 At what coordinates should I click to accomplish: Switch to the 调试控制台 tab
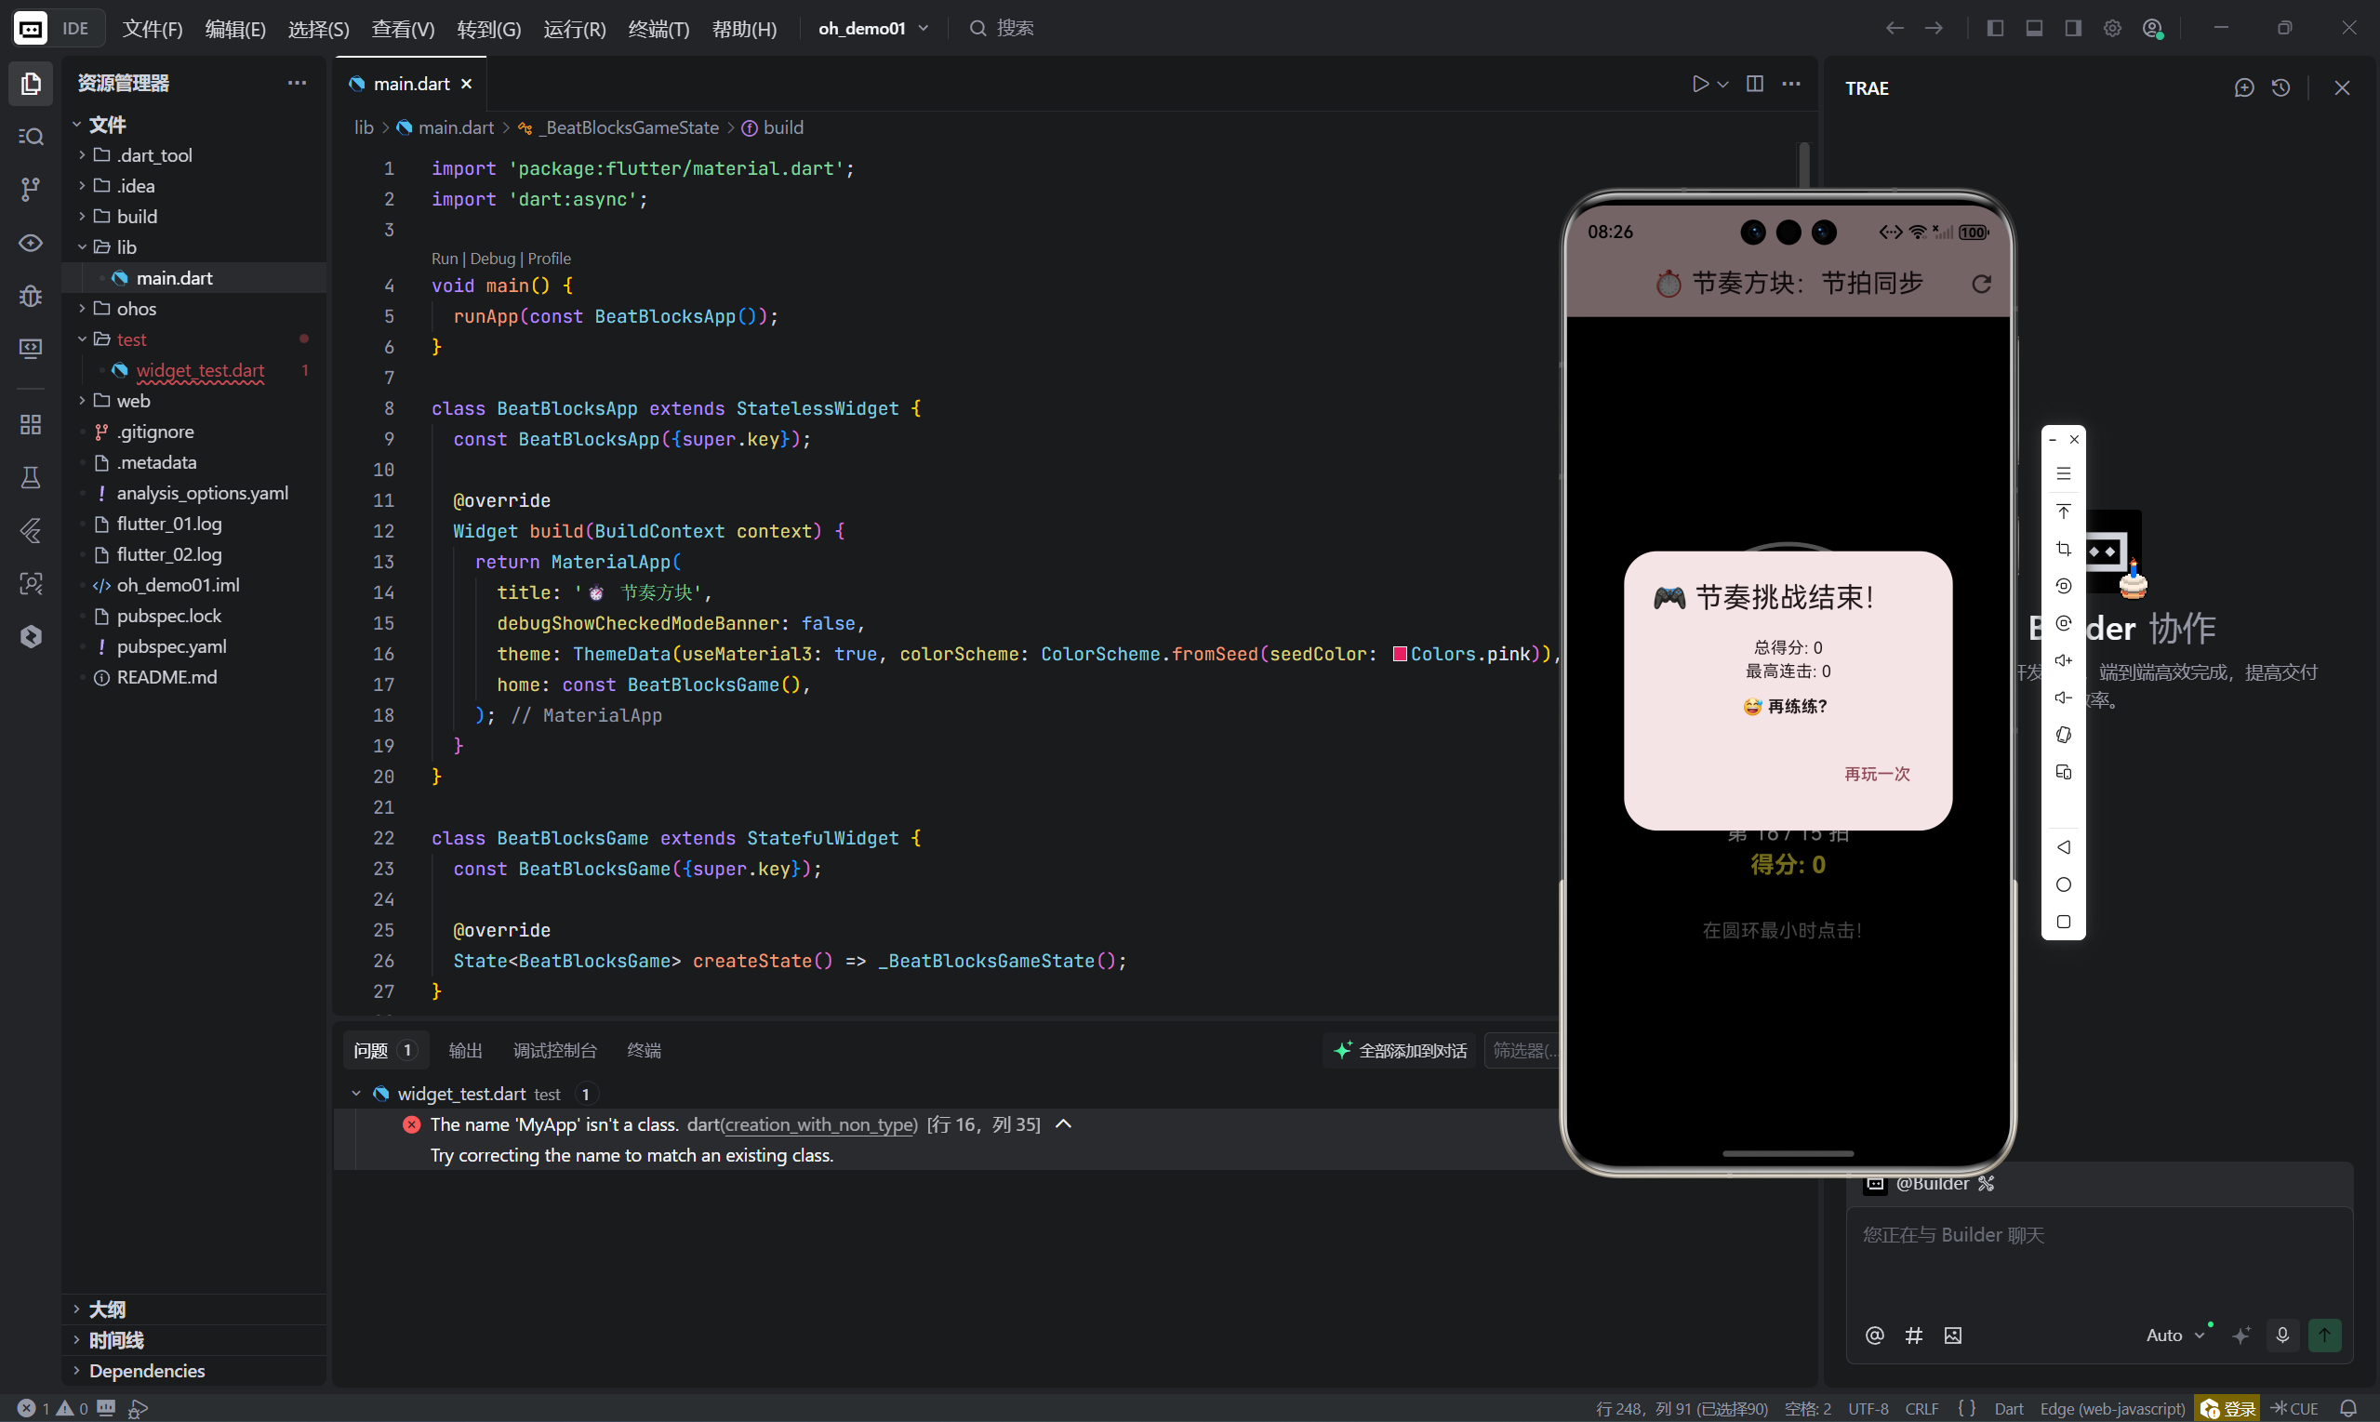pyautogui.click(x=554, y=1050)
